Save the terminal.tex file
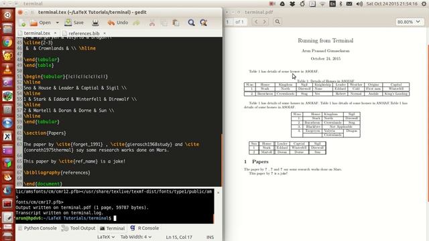 pyautogui.click(x=74, y=23)
